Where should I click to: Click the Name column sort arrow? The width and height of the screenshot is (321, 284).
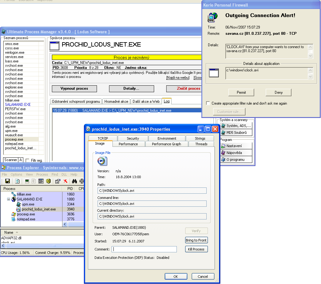17,232
